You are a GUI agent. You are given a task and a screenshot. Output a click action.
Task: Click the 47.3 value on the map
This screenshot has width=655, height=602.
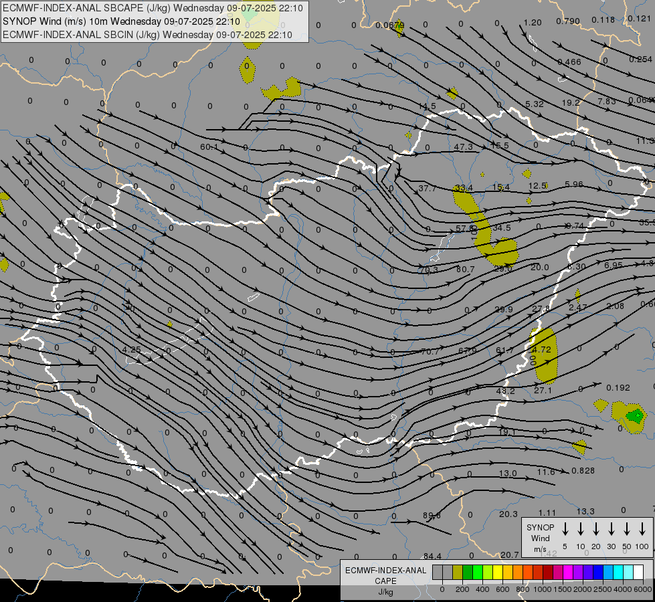(x=463, y=147)
